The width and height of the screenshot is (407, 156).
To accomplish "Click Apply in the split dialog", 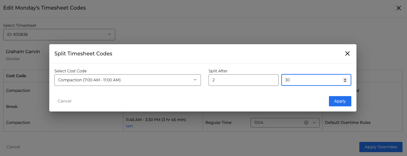I will (x=340, y=101).
